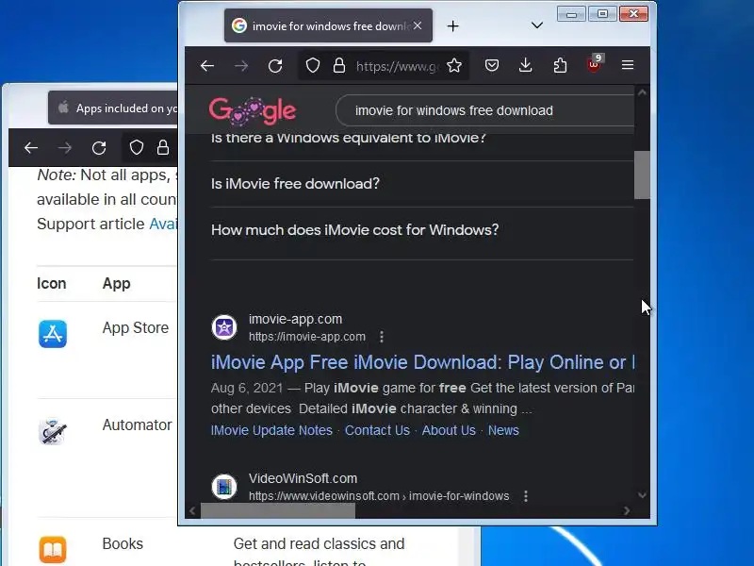
Task: Open the Contact Us sitelink
Action: coord(377,430)
